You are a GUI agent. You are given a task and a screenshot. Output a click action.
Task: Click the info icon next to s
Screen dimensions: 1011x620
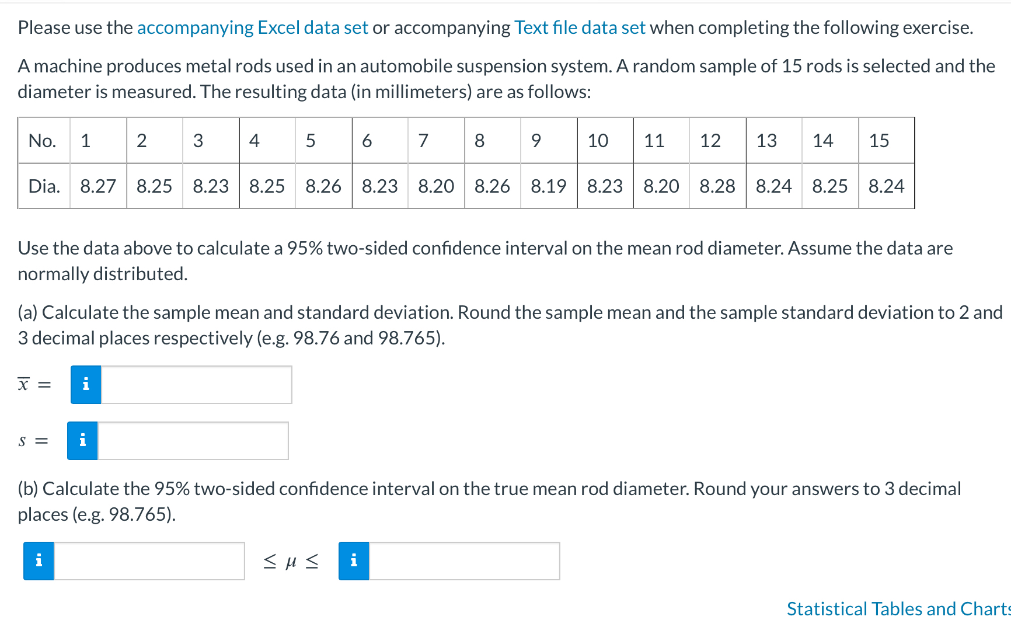[82, 441]
